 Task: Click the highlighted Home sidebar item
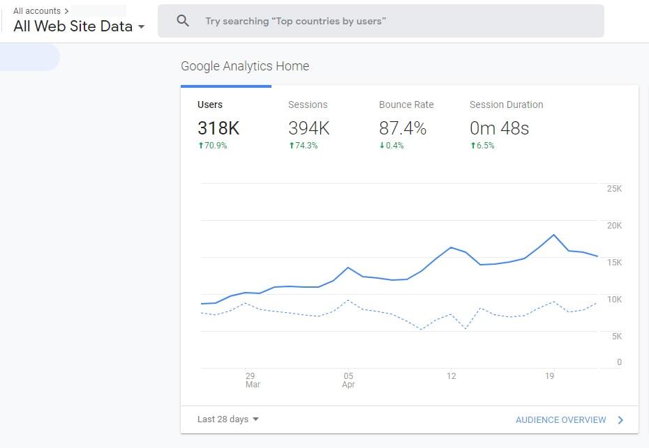pos(30,56)
